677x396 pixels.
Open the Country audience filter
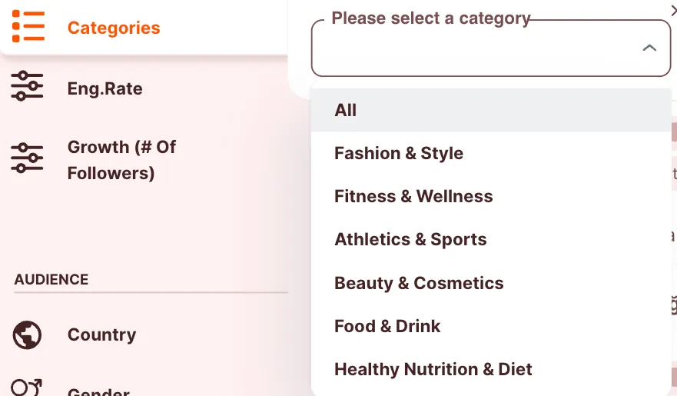[102, 334]
